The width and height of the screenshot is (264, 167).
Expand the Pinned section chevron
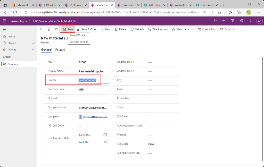[x=33, y=49]
